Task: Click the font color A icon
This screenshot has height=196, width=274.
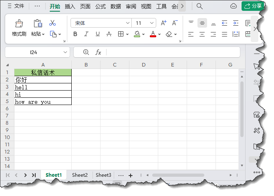Action: [153, 34]
